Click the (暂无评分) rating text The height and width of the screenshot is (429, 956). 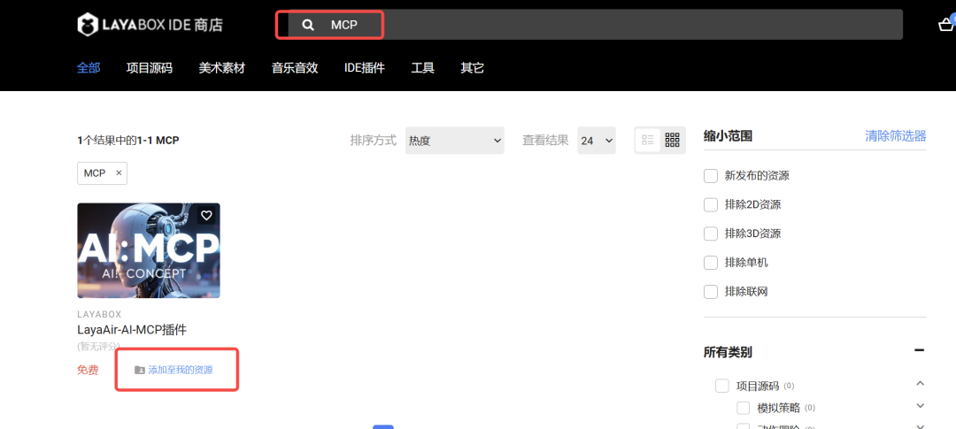tap(99, 346)
